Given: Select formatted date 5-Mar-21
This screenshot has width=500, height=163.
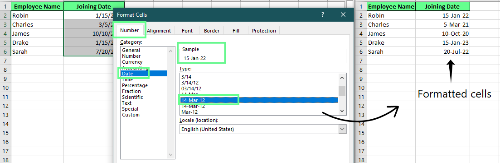Looking at the screenshot, I should pyautogui.click(x=442, y=24).
